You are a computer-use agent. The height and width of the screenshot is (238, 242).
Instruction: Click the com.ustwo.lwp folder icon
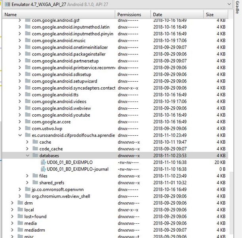coord(28,128)
